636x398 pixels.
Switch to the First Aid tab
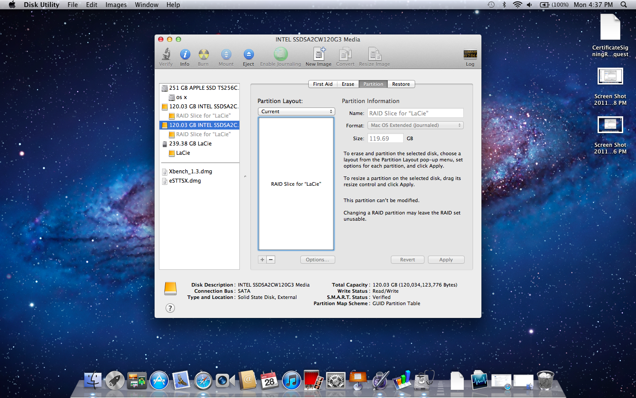tap(323, 84)
